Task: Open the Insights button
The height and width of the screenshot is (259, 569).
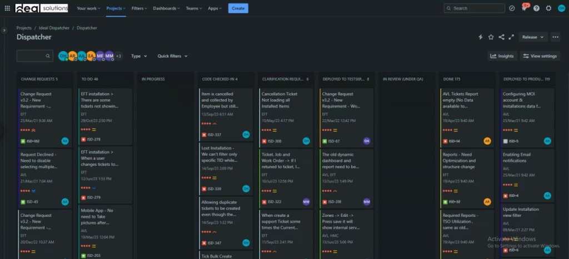Action: [502, 56]
